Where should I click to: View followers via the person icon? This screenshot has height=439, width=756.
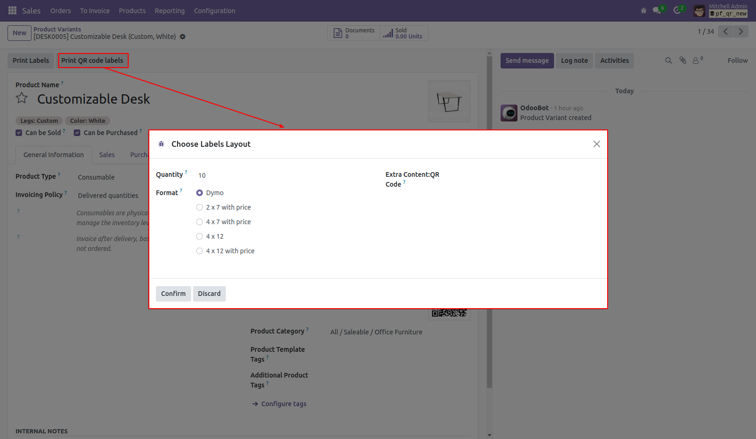[x=696, y=60]
